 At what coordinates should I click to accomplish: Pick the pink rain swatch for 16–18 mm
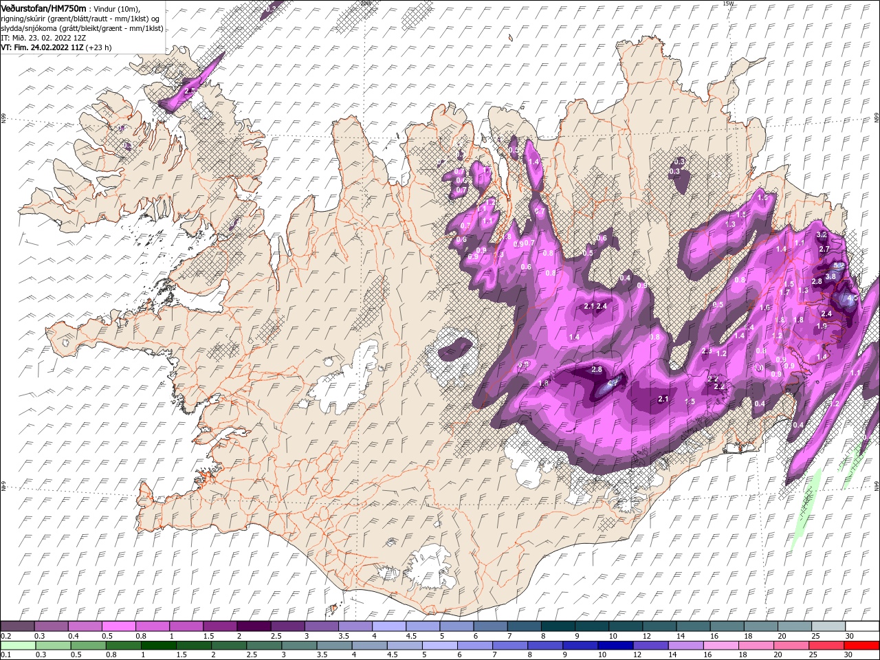[x=720, y=645]
